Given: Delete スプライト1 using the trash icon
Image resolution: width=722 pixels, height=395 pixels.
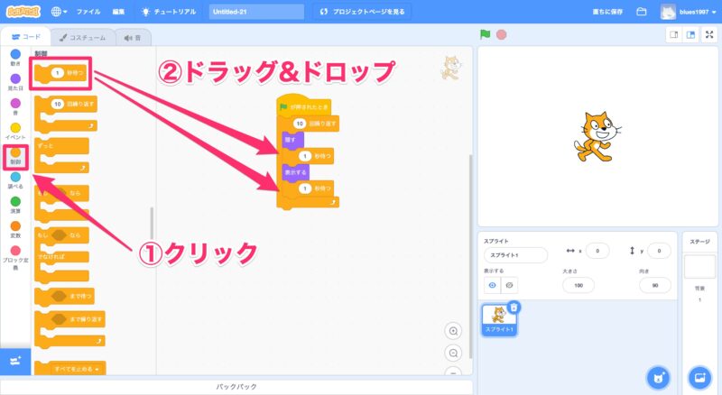Looking at the screenshot, I should pyautogui.click(x=513, y=308).
